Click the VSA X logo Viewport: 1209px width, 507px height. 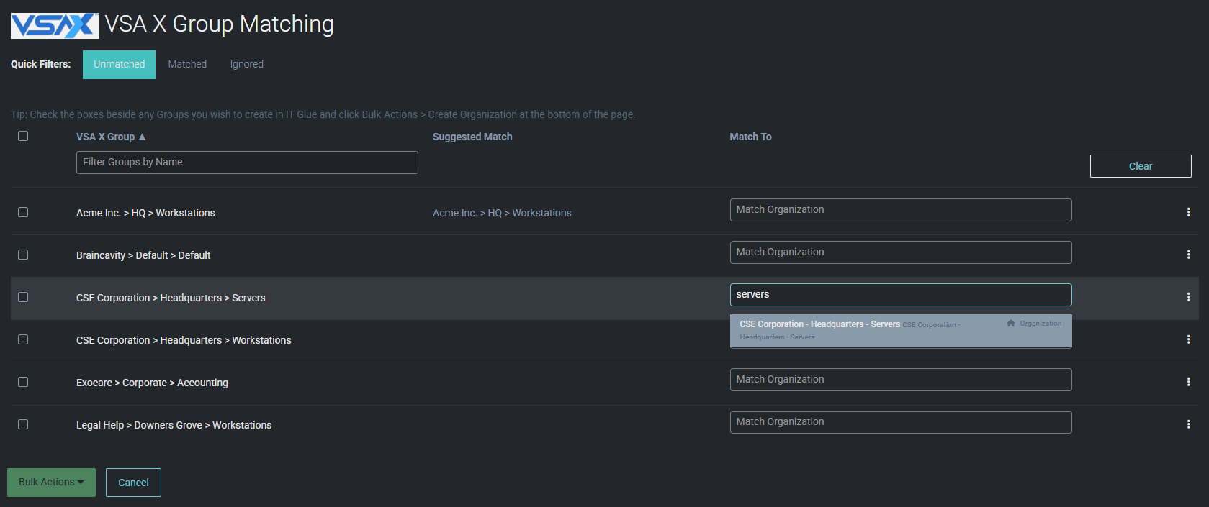[55, 25]
